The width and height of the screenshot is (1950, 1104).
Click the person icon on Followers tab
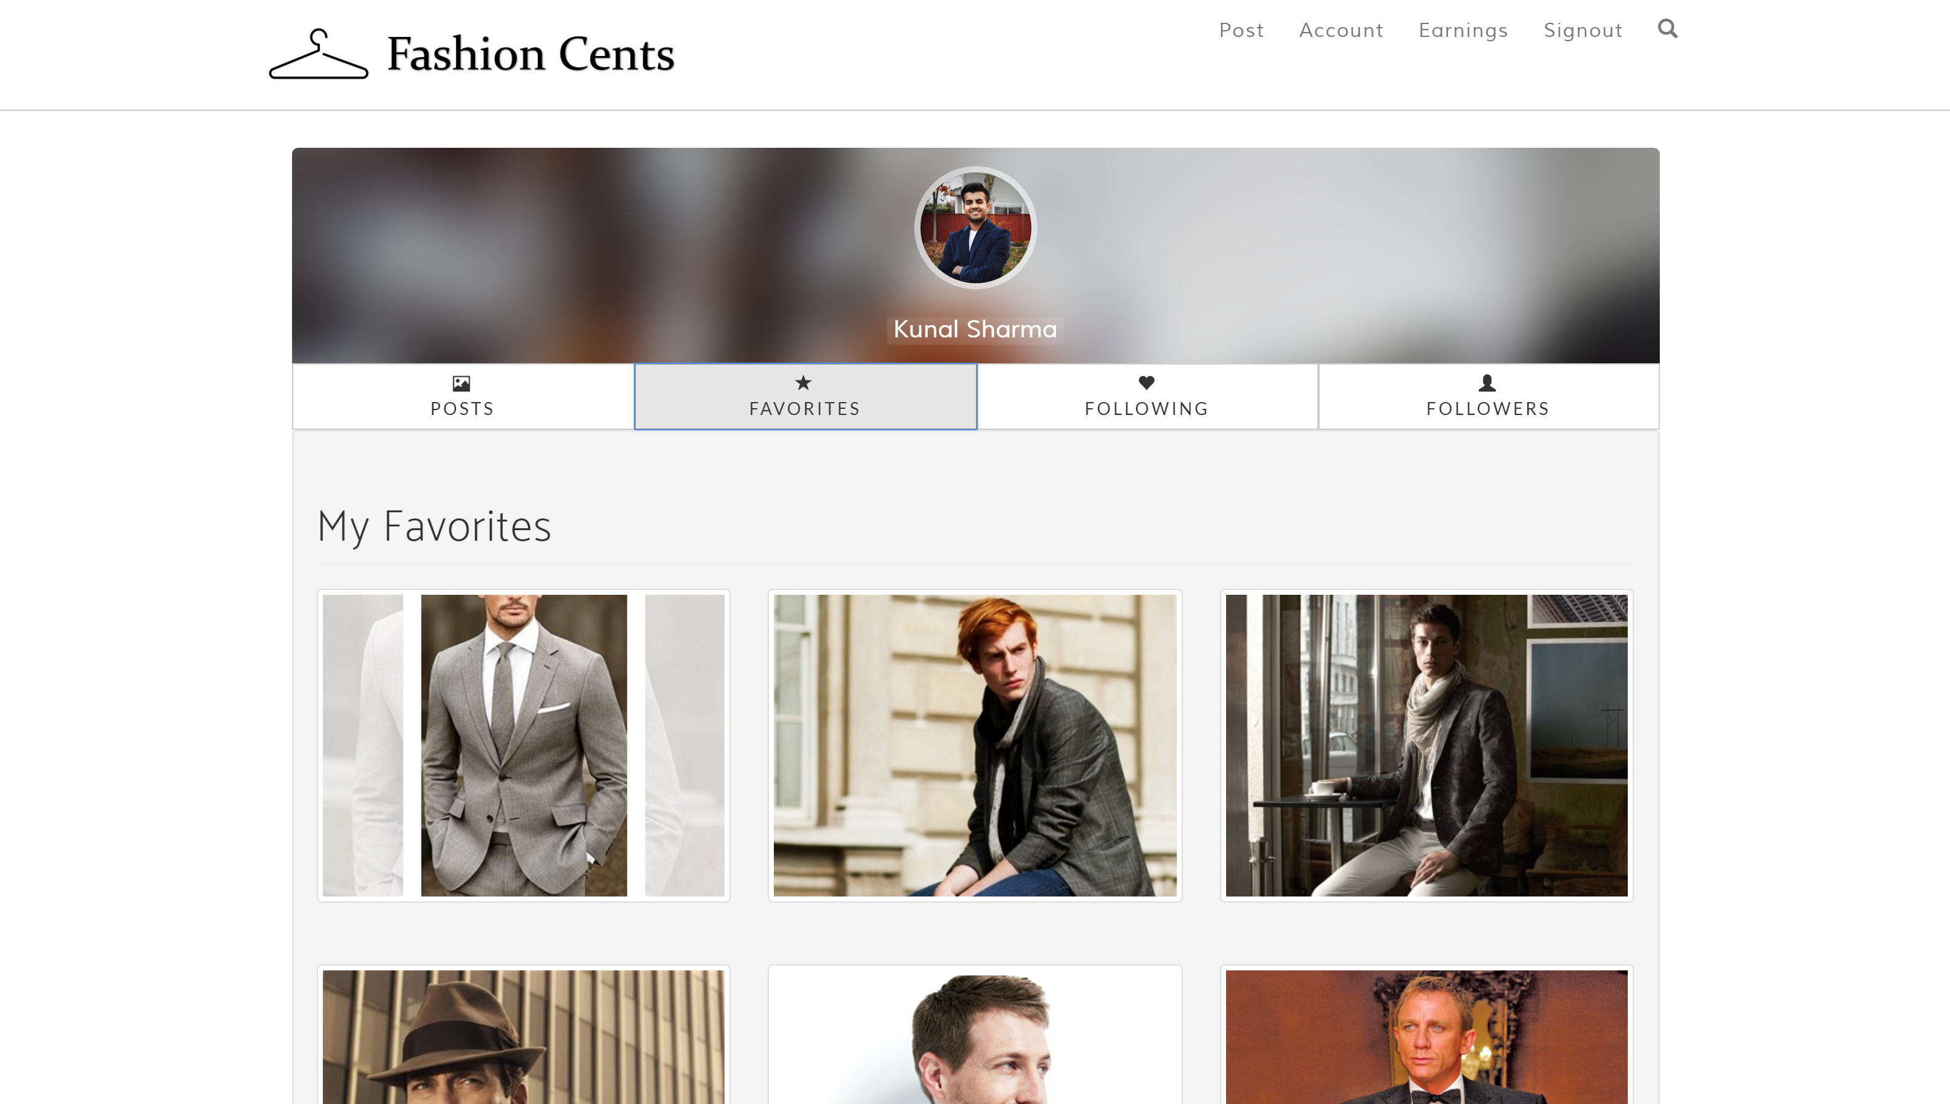1487,383
